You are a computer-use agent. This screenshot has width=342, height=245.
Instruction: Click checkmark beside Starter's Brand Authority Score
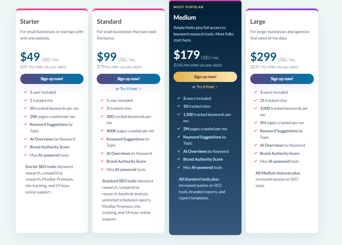25,147
